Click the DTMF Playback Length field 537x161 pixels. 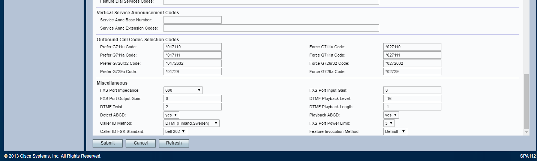click(412, 107)
